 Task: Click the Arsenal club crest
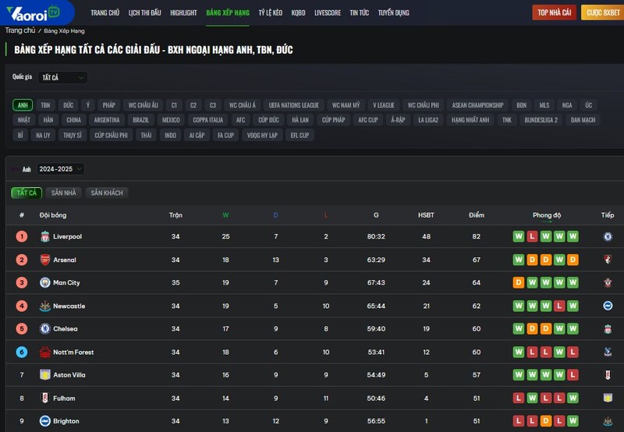[x=45, y=260]
